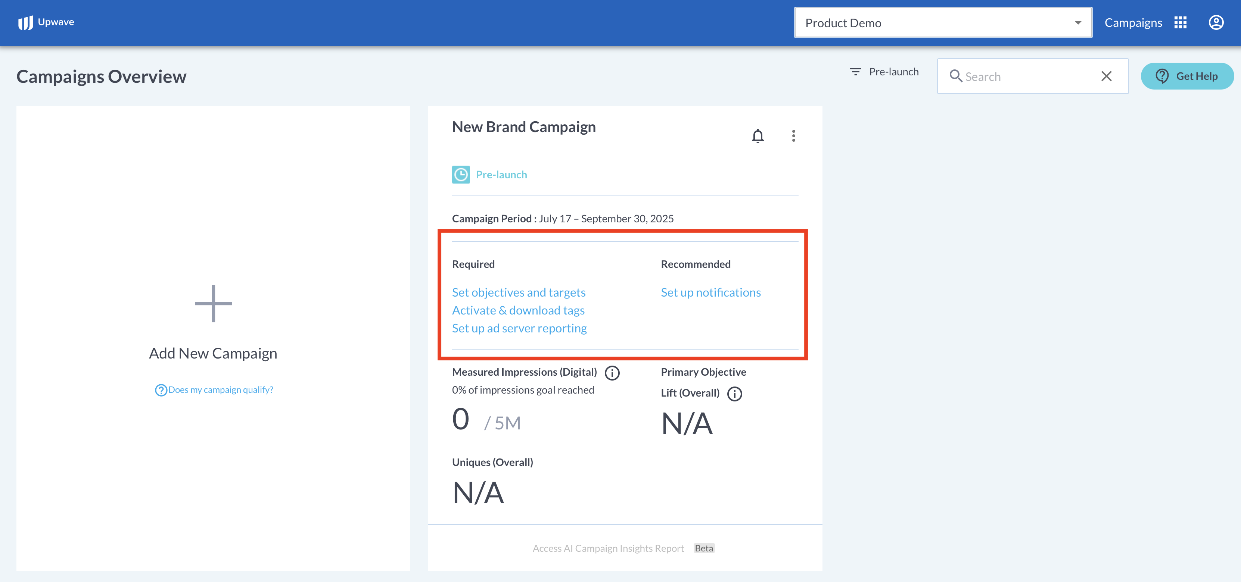Screen dimensions: 1241x582
Task: Open the apps grid icon next to Campaigns
Action: [x=1180, y=23]
